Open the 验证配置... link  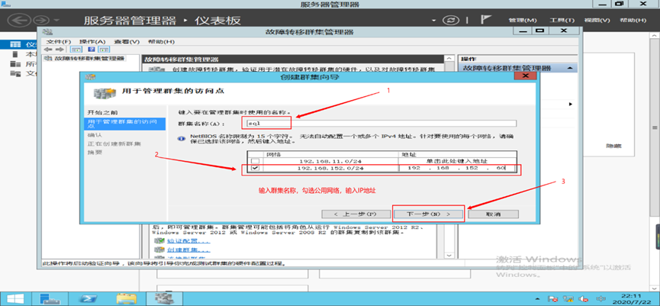[188, 241]
